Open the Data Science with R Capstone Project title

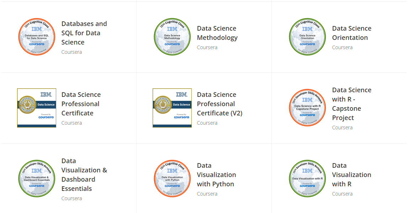pos(352,104)
